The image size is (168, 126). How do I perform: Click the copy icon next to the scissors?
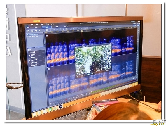pyautogui.click(x=54, y=30)
